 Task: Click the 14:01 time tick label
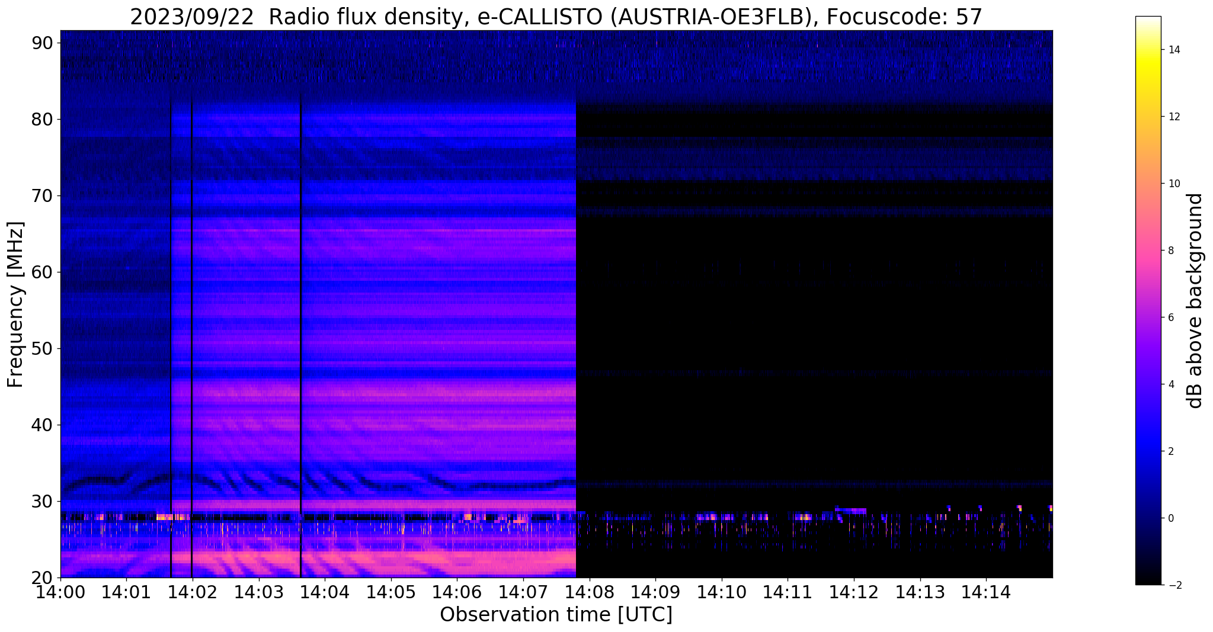click(126, 591)
